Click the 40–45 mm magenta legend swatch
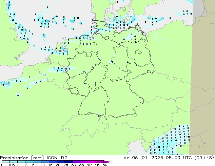The image size is (215, 166). pyautogui.click(x=92, y=162)
